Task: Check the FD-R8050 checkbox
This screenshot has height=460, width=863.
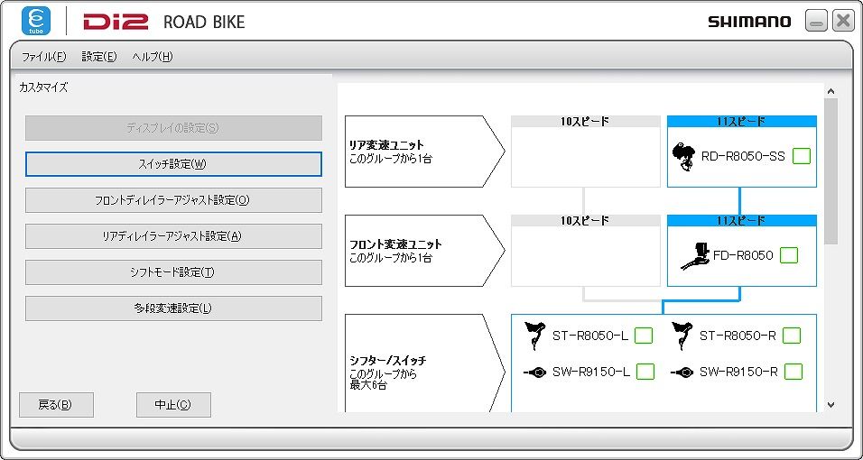Action: point(789,255)
